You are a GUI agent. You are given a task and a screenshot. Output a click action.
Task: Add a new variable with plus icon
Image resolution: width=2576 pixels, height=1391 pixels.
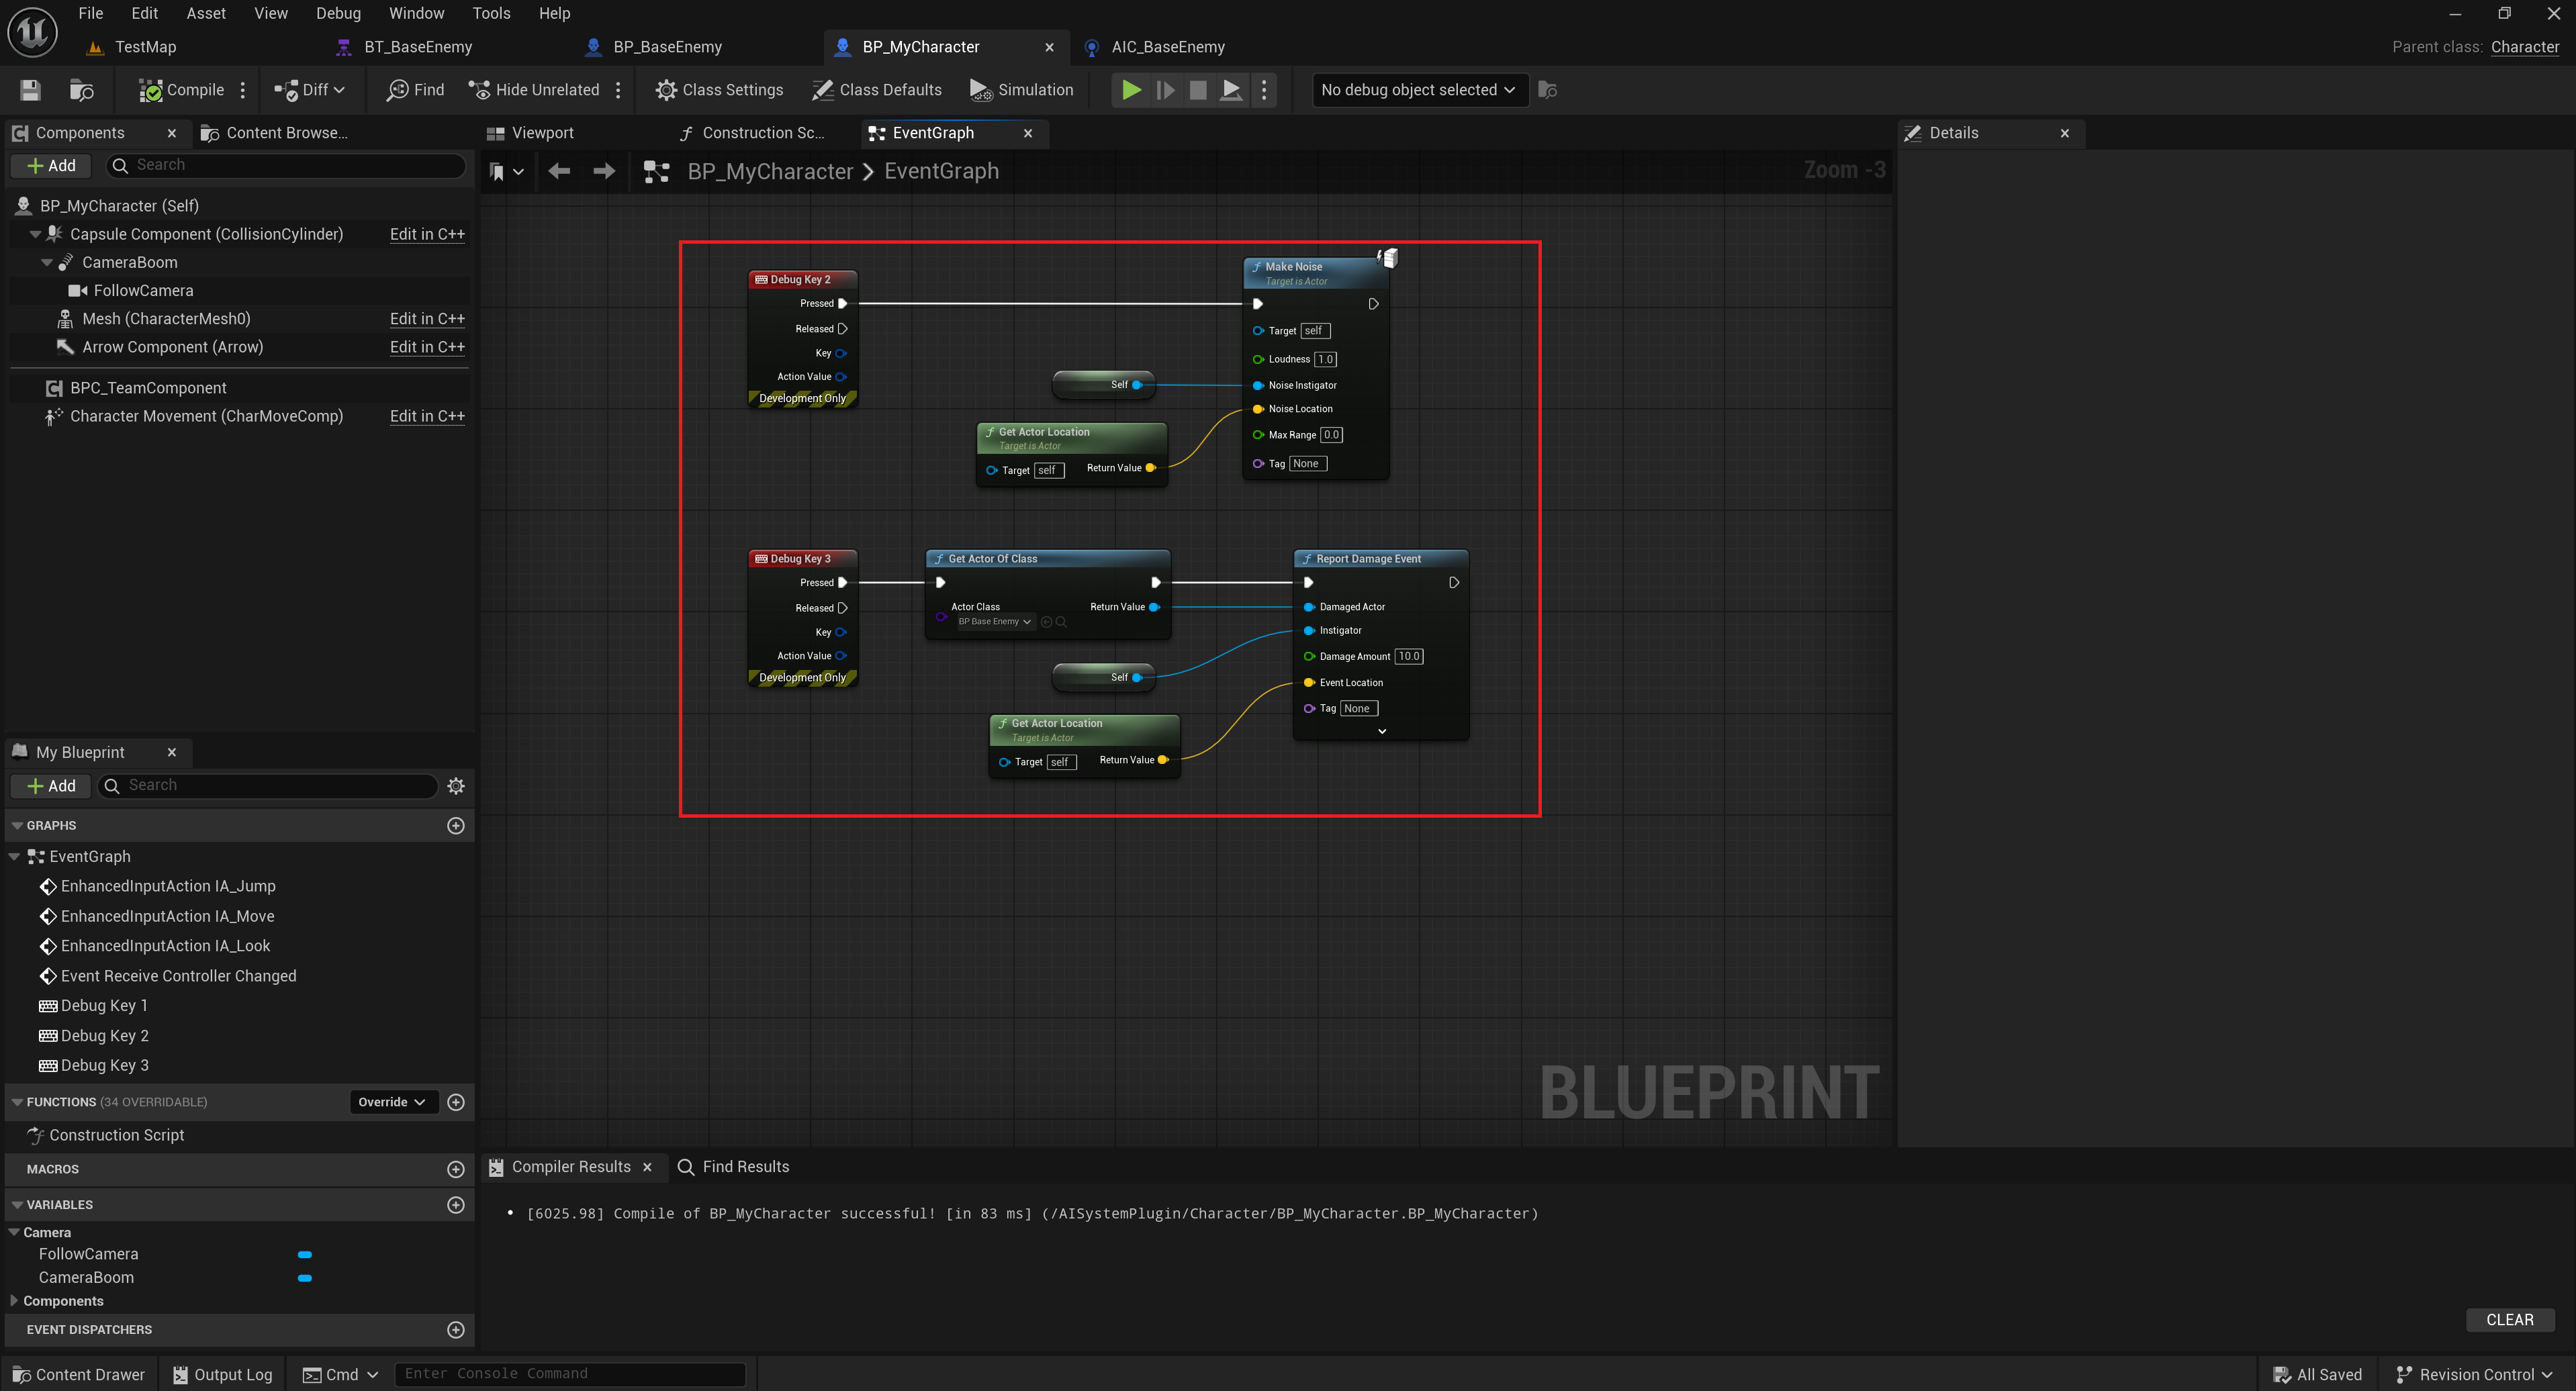456,1205
